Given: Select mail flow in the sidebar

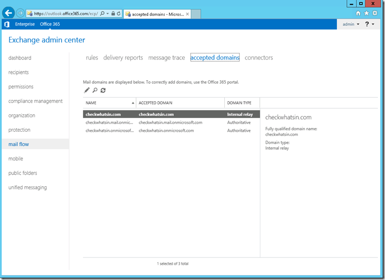Looking at the screenshot, I should coord(36,144).
